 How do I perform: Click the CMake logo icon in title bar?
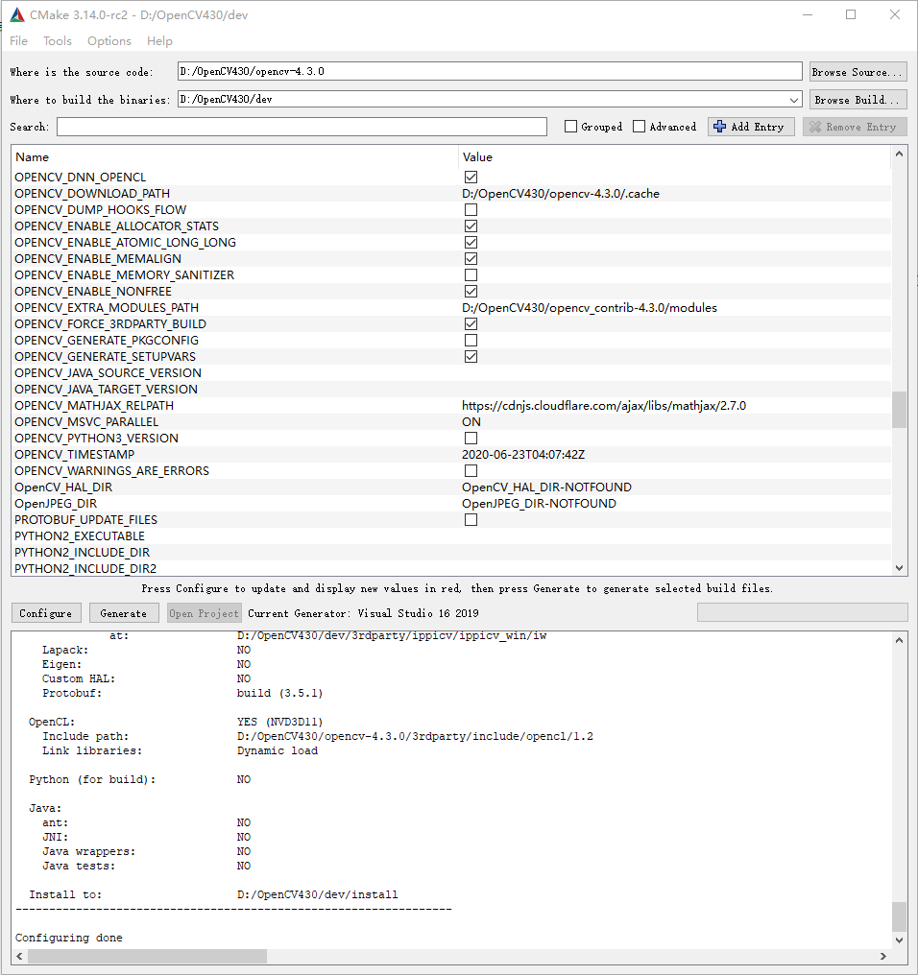[x=16, y=15]
